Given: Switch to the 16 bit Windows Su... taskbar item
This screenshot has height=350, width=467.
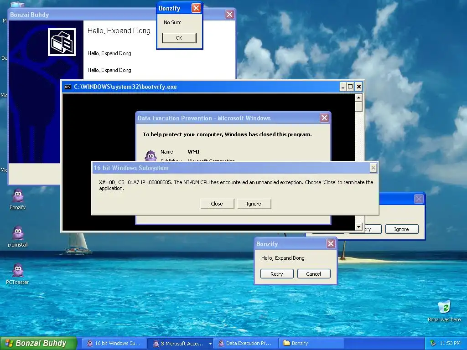Looking at the screenshot, I should 114,343.
